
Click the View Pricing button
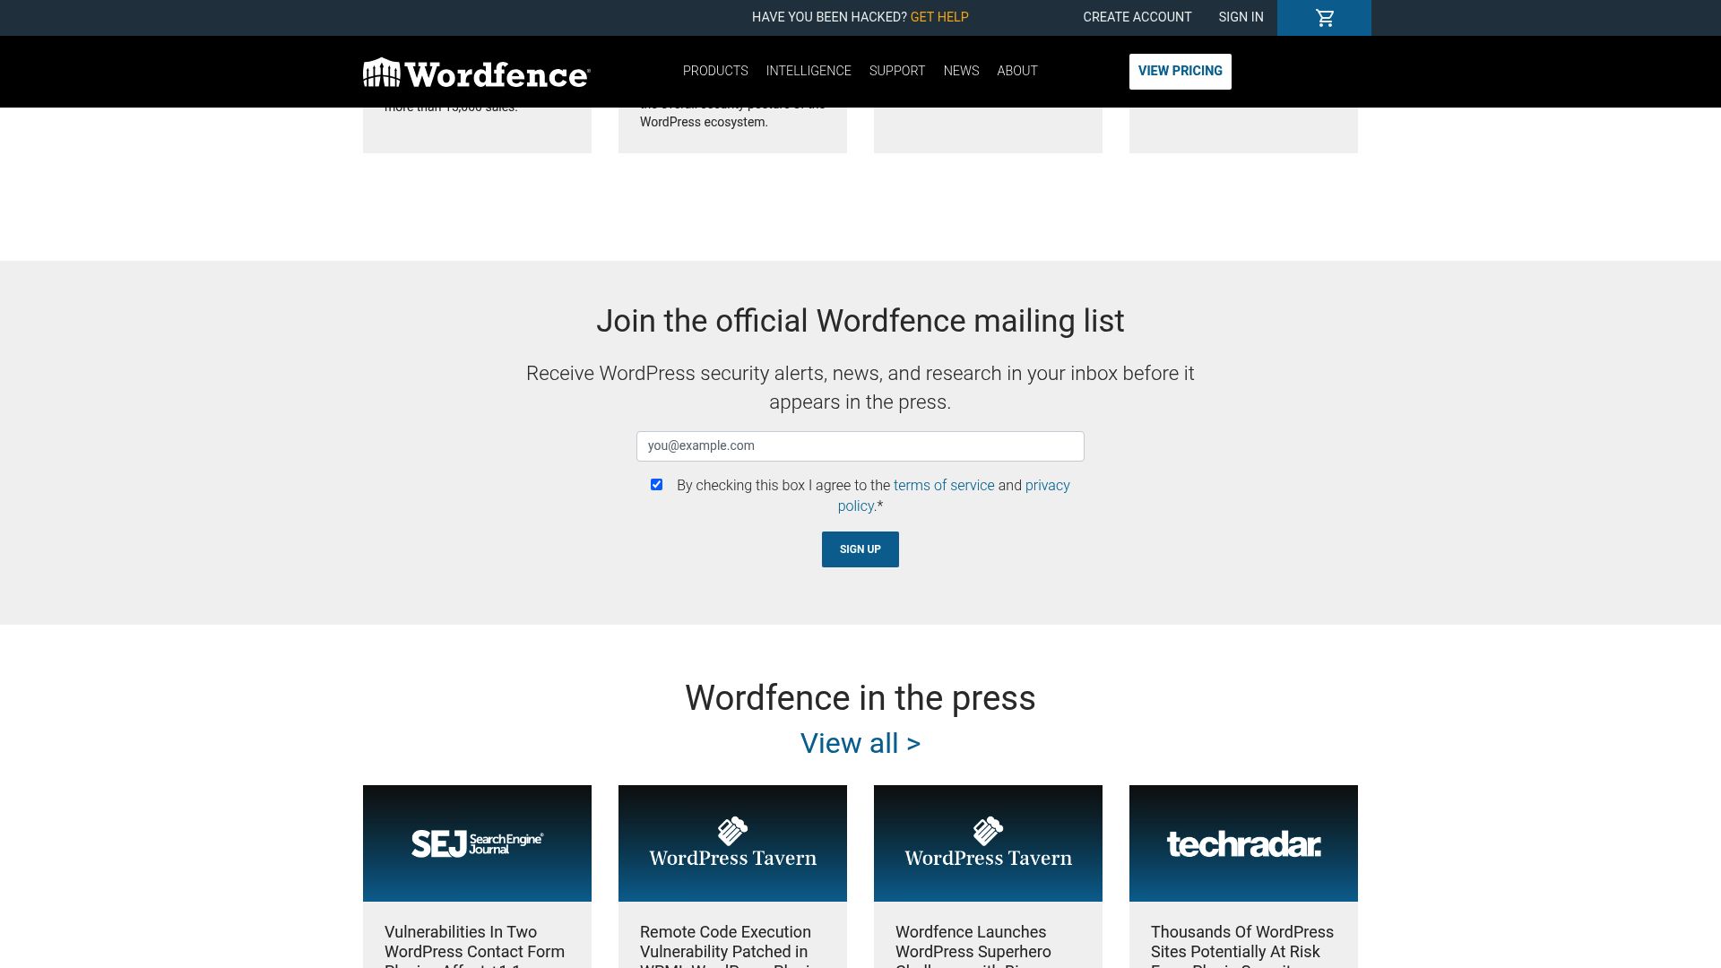(1180, 71)
